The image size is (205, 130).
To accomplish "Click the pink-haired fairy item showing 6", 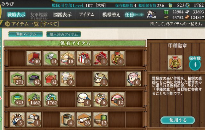I will pyautogui.click(x=134, y=79).
